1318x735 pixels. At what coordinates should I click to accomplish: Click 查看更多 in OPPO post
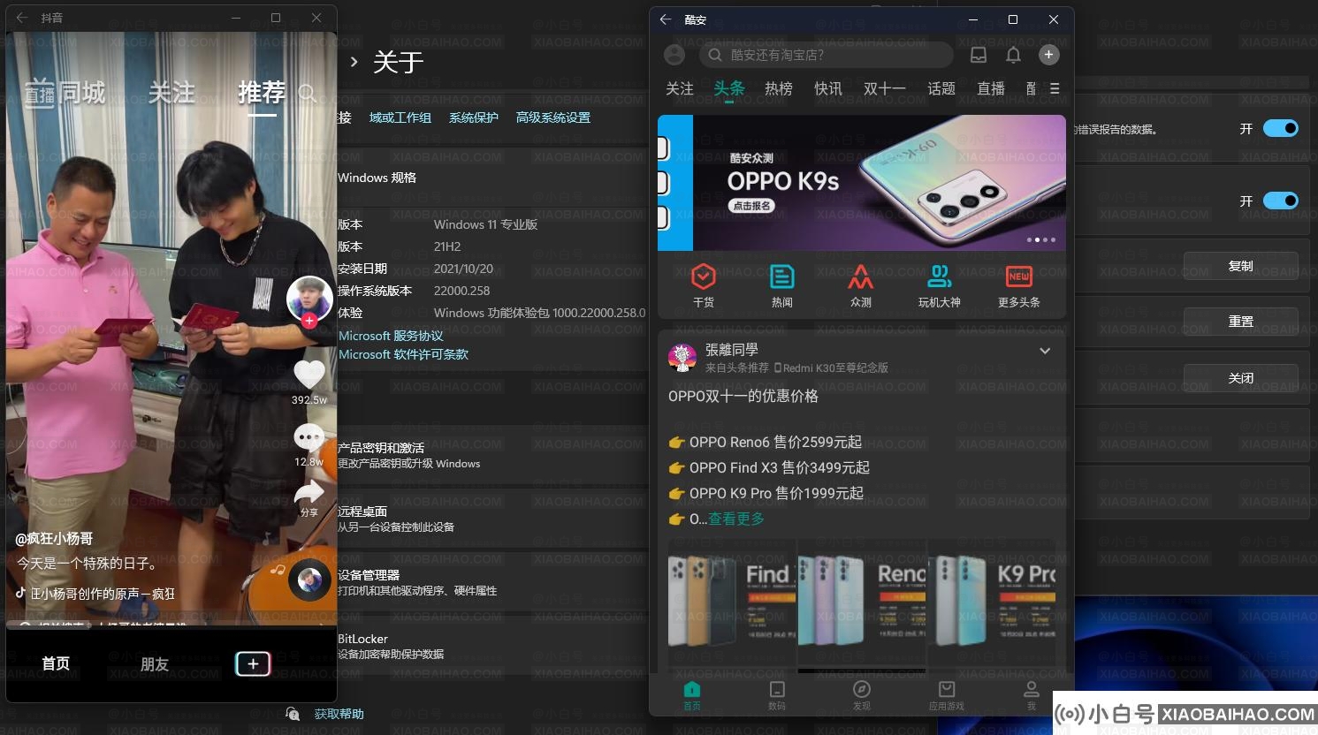tap(736, 519)
